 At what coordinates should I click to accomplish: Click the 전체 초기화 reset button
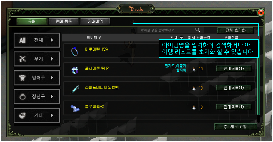(235, 30)
